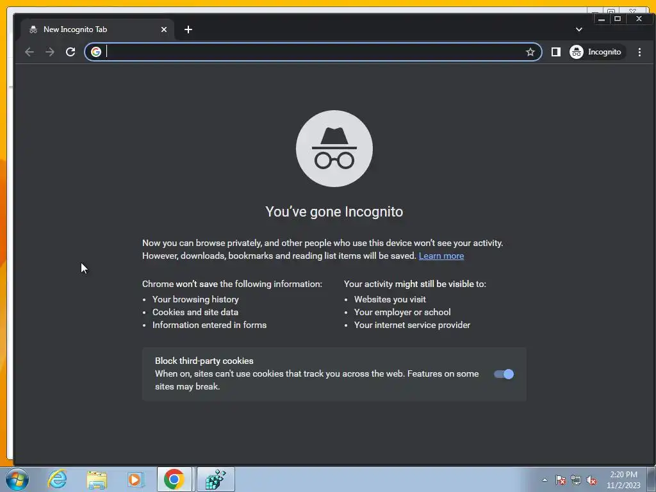Click 'Your internet service provider' item
Viewport: 656px width, 492px height.
(x=412, y=325)
